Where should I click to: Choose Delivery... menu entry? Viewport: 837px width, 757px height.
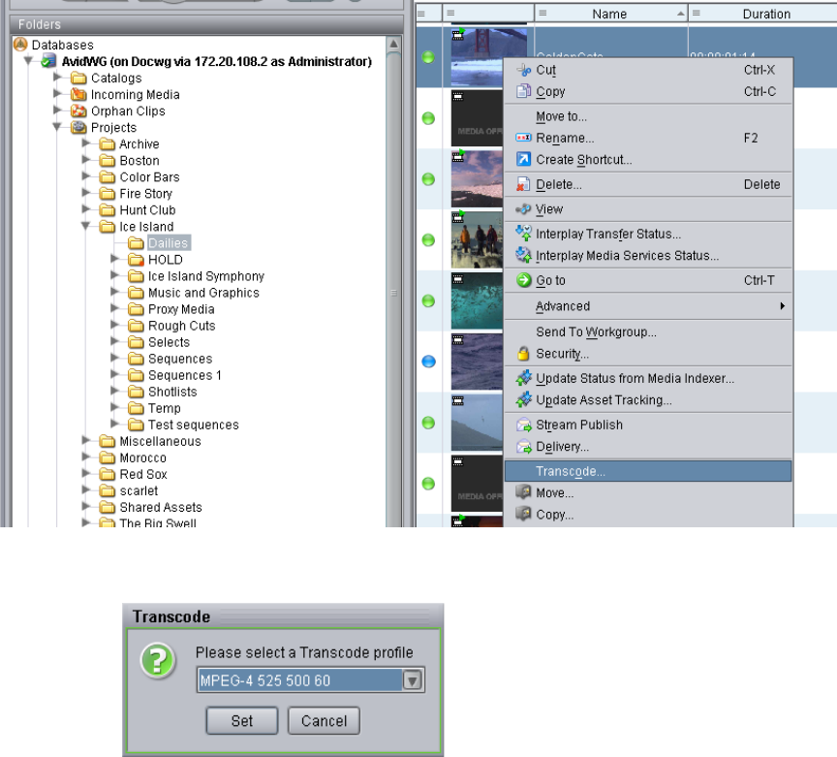(x=647, y=446)
